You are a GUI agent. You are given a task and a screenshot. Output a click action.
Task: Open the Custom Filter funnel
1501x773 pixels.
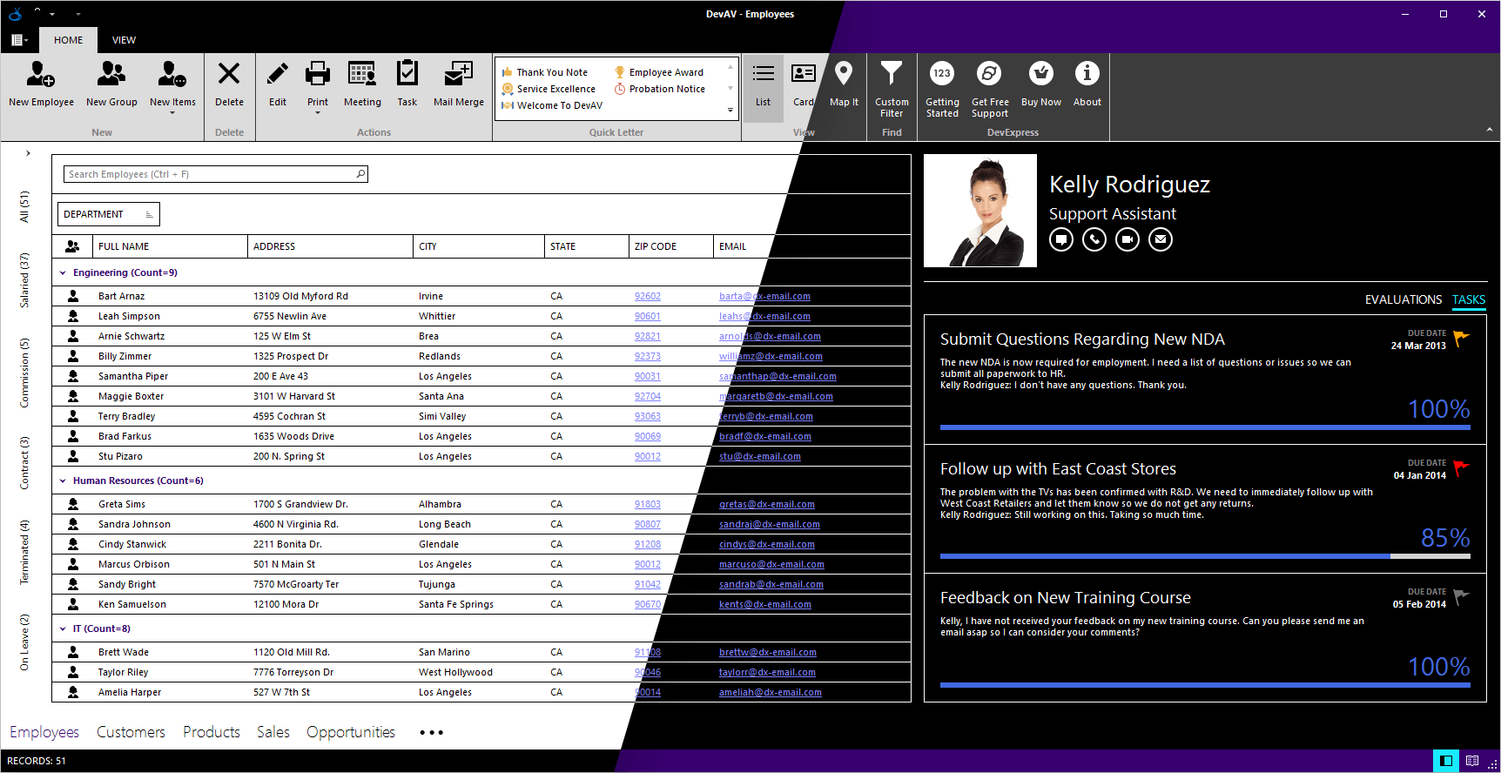coord(892,75)
